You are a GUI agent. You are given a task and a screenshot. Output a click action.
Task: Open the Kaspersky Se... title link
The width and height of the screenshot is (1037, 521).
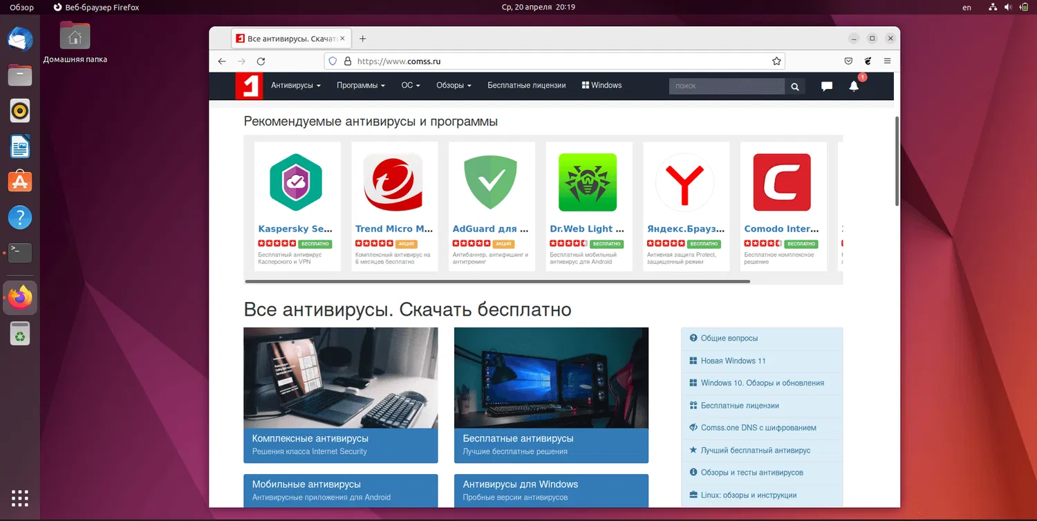click(x=296, y=229)
